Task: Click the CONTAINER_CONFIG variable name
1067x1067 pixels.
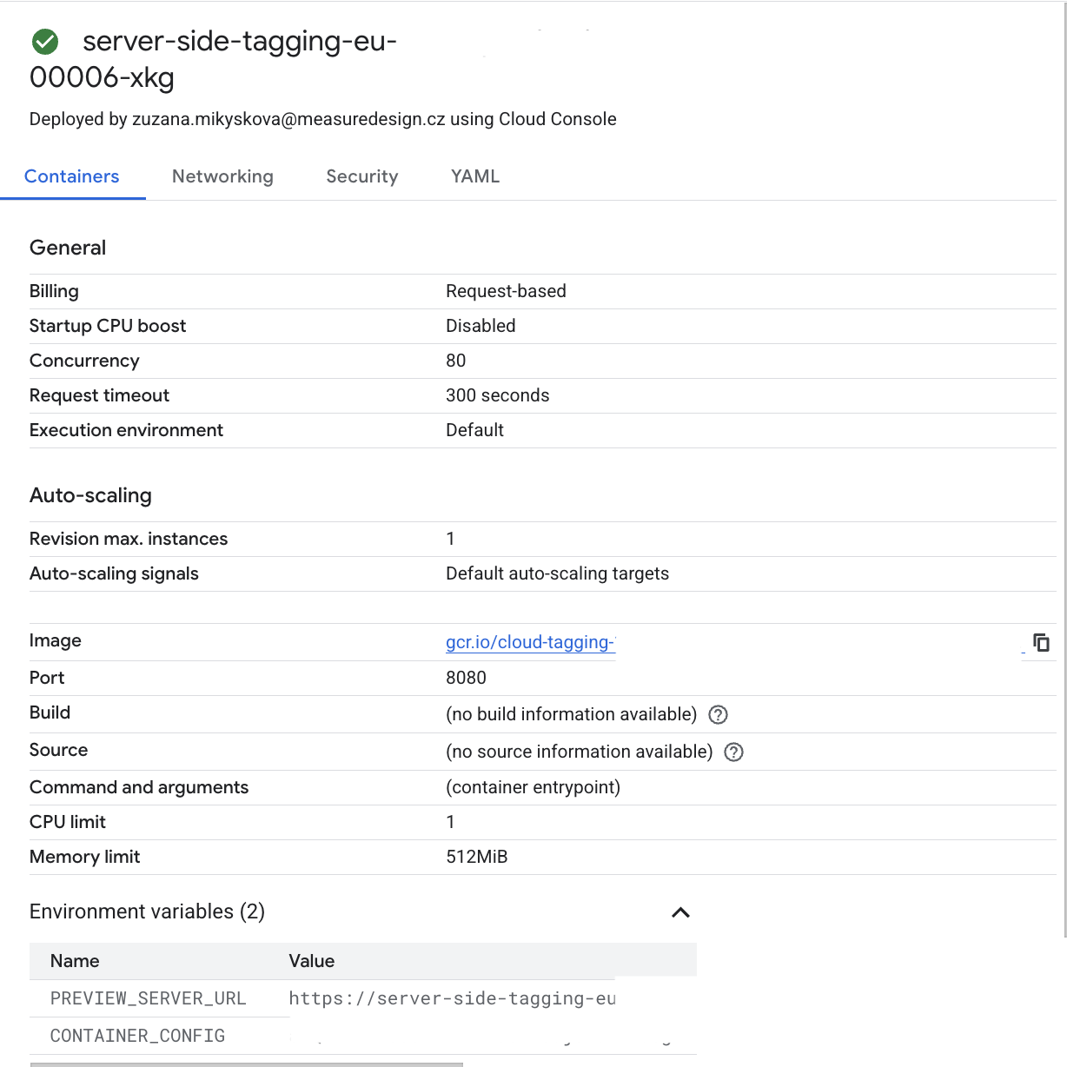Action: (x=137, y=1036)
